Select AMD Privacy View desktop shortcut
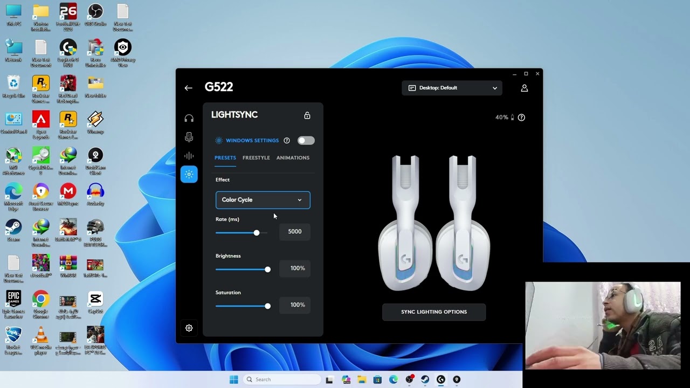This screenshot has height=388, width=690. (123, 53)
